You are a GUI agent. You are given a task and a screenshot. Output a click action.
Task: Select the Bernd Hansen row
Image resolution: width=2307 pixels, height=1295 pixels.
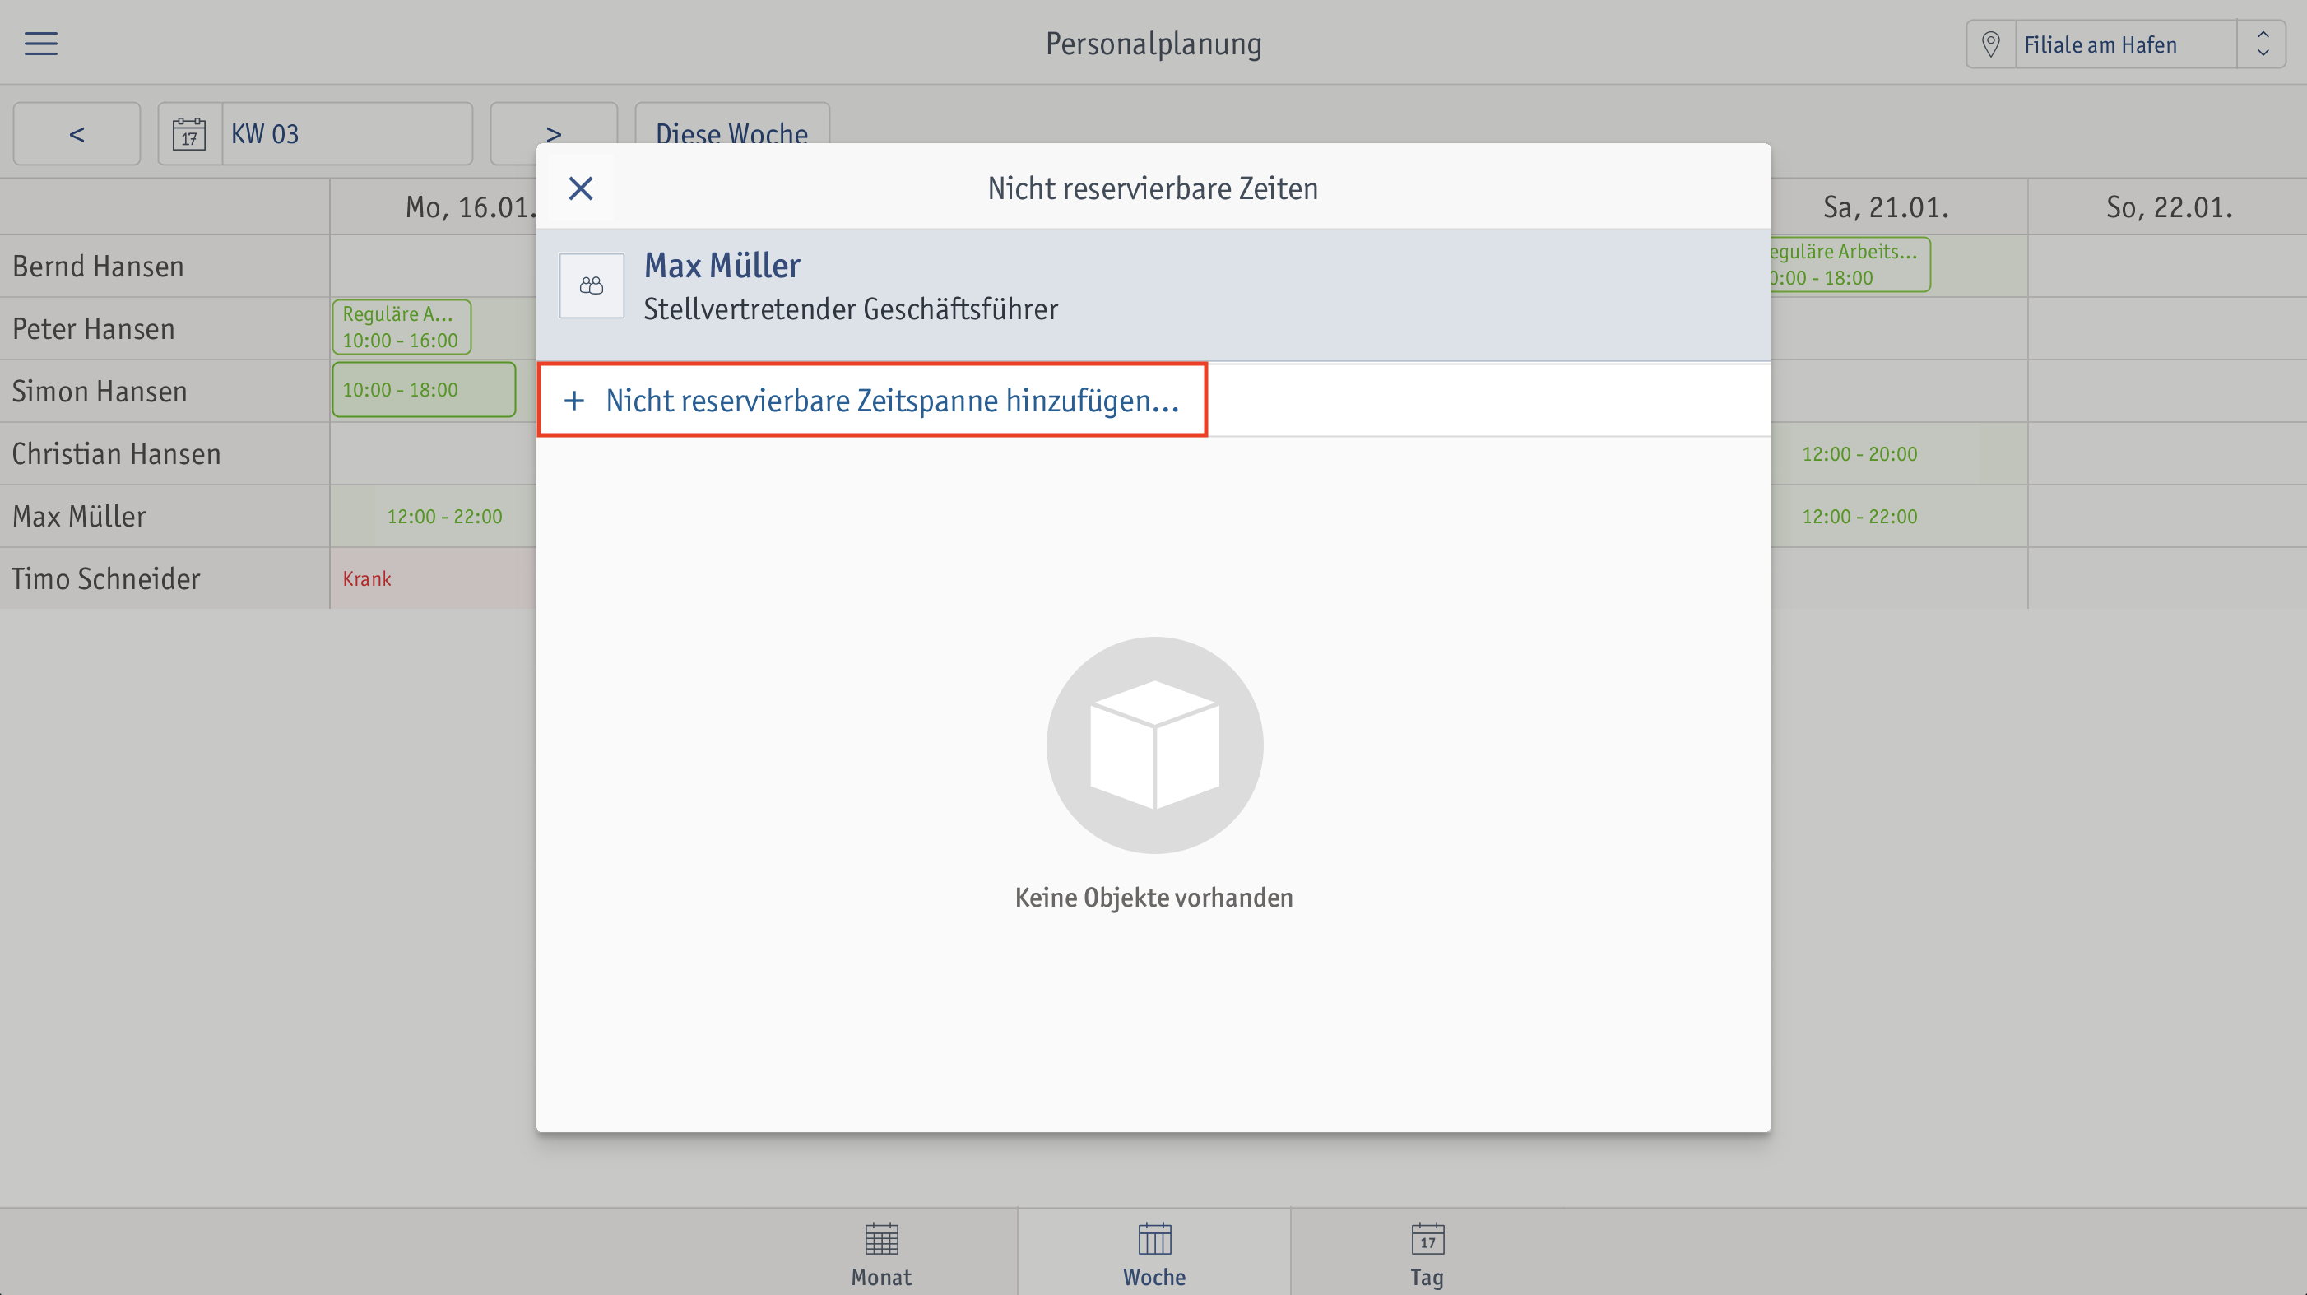pyautogui.click(x=165, y=266)
